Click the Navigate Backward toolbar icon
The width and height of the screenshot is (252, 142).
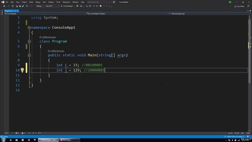[x=4, y=6]
